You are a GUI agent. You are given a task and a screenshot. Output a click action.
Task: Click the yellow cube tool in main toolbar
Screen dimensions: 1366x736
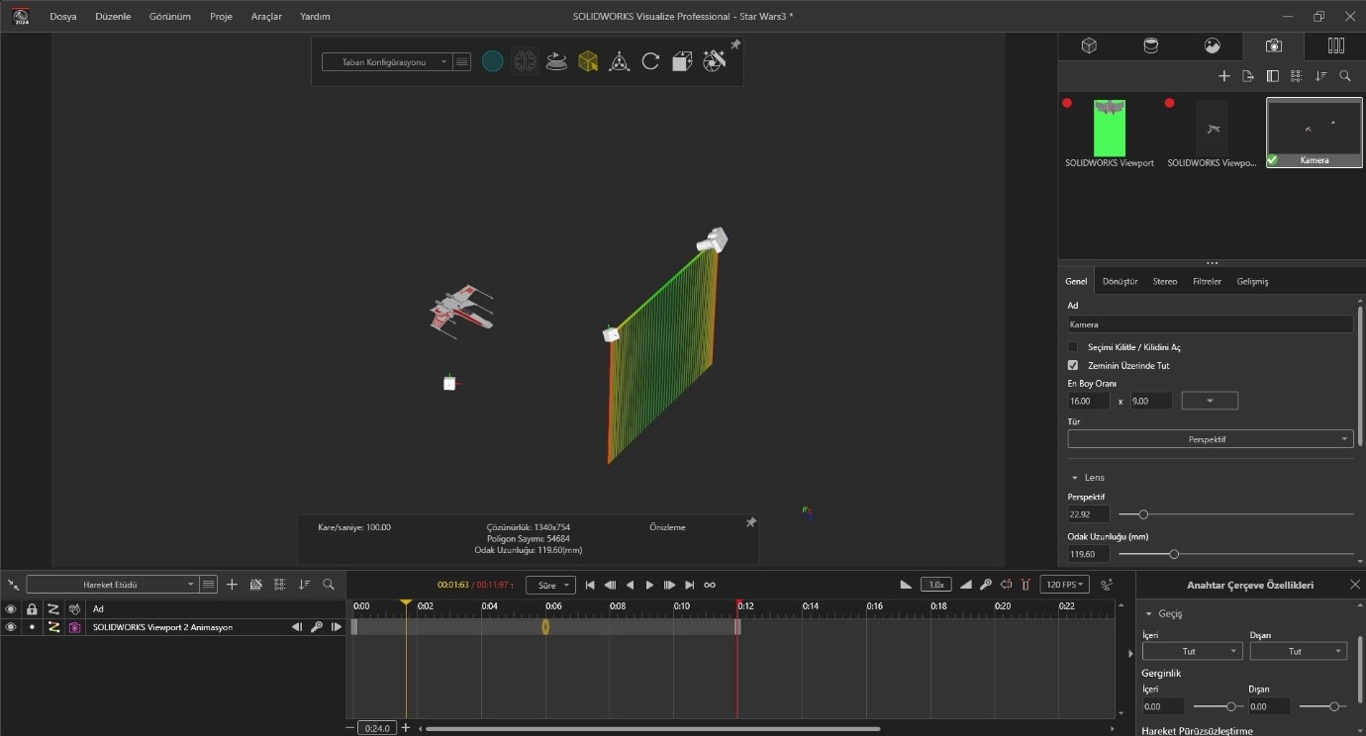point(588,61)
